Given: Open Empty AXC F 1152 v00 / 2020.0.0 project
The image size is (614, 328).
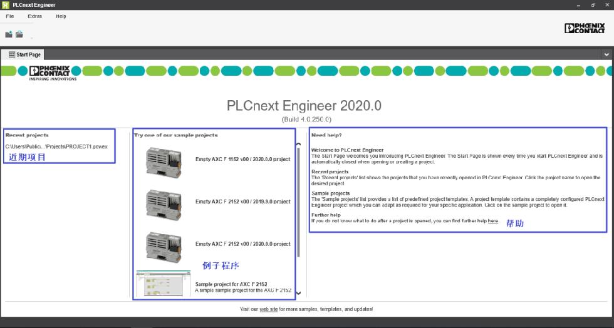Looking at the screenshot, I should [243, 159].
